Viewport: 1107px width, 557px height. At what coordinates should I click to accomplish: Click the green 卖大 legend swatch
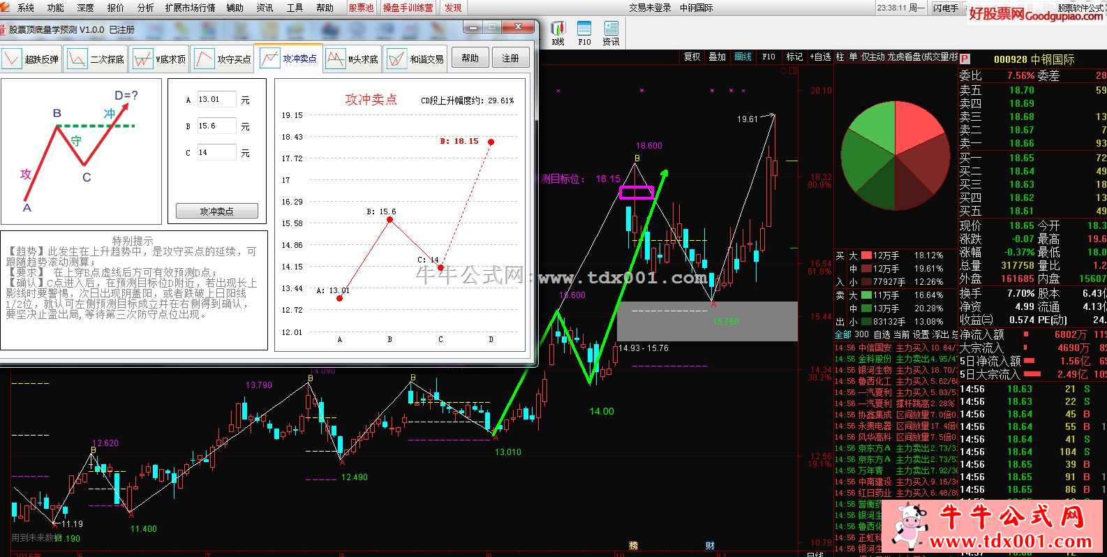pos(866,295)
